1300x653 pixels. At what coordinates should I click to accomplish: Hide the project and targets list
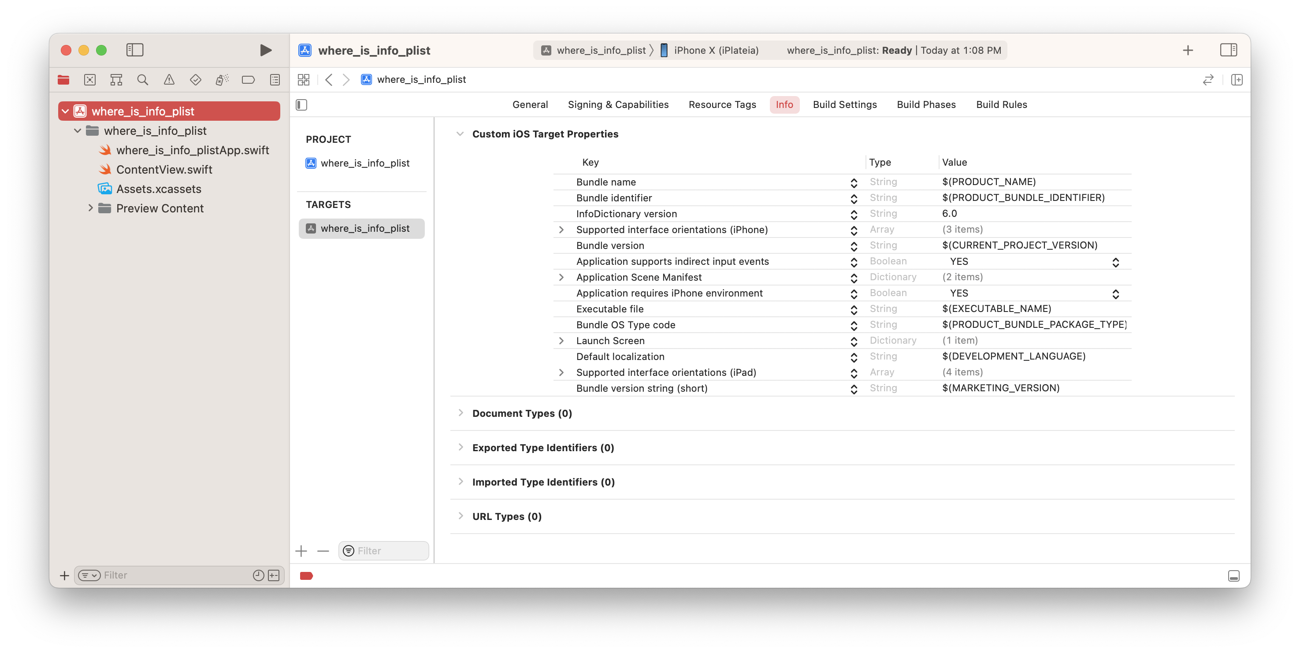(x=301, y=104)
